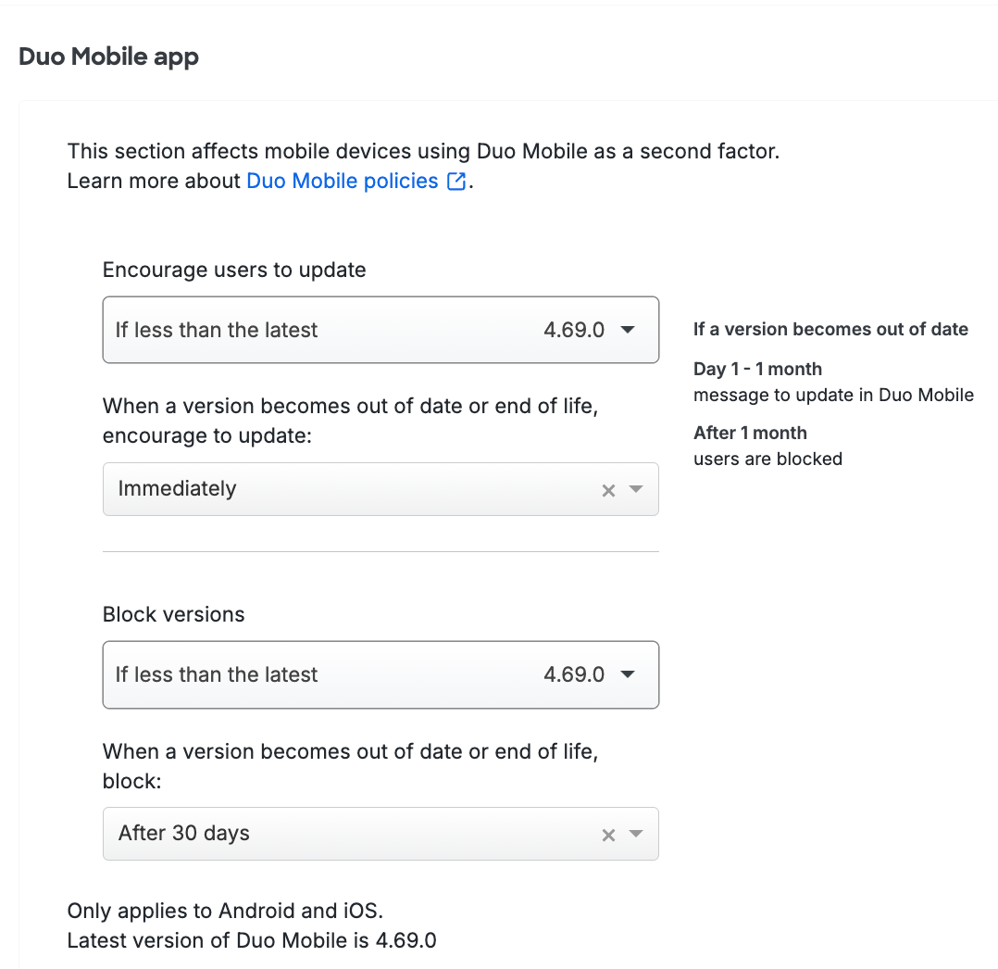Open the "After 30 days" block timing dropdown
This screenshot has width=998, height=969.
point(352,834)
